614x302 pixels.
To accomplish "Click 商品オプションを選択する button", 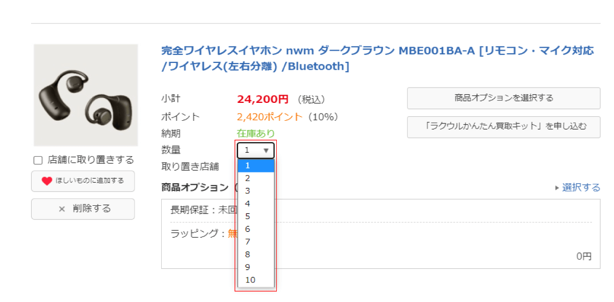I will click(x=503, y=98).
